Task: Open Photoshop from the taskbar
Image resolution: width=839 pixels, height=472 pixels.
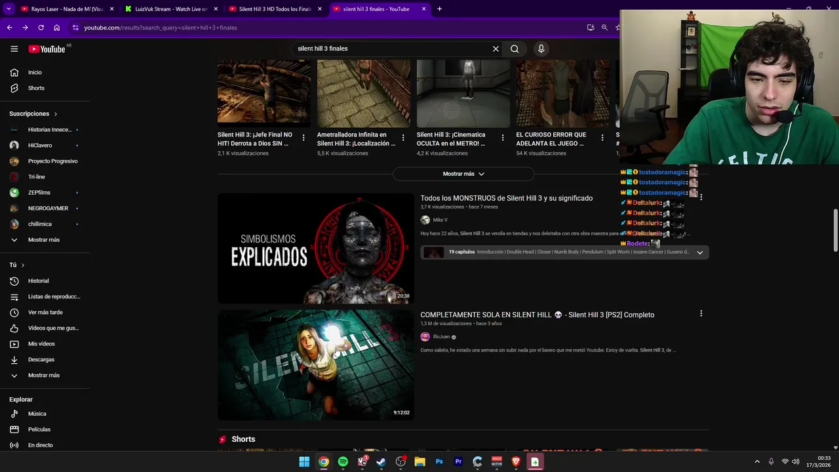Action: tap(439, 462)
